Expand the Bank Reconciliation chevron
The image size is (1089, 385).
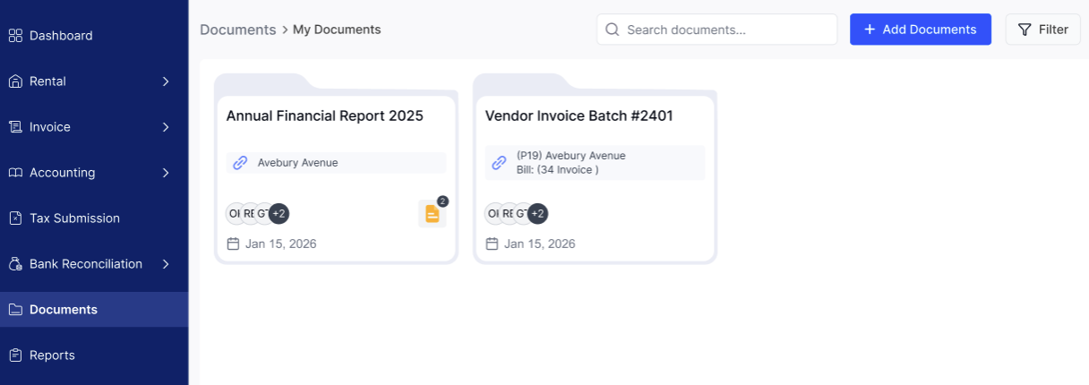tap(166, 264)
